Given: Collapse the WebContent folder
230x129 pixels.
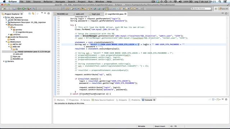Looking at the screenshot, I should 6,42.
